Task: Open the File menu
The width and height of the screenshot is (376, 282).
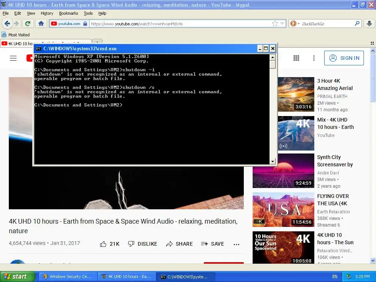Action: [x=6, y=13]
